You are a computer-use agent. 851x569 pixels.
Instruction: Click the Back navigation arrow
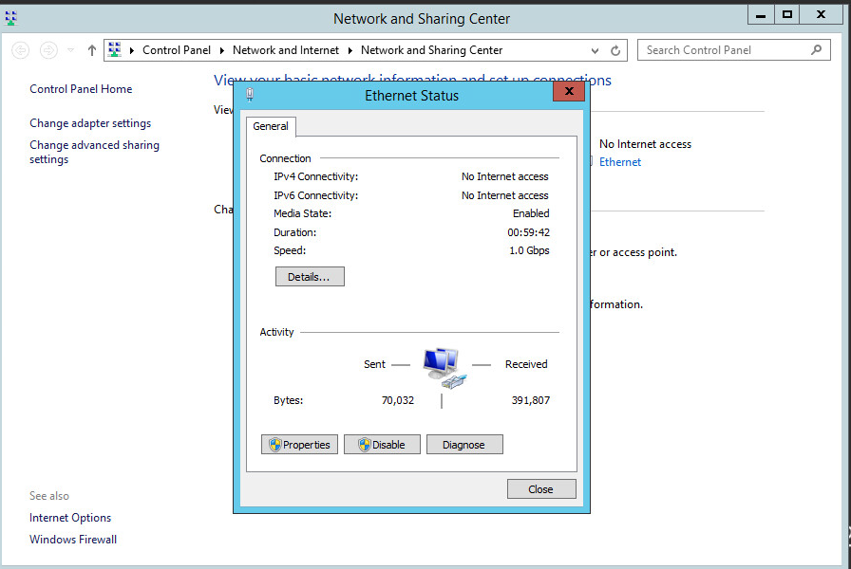21,50
